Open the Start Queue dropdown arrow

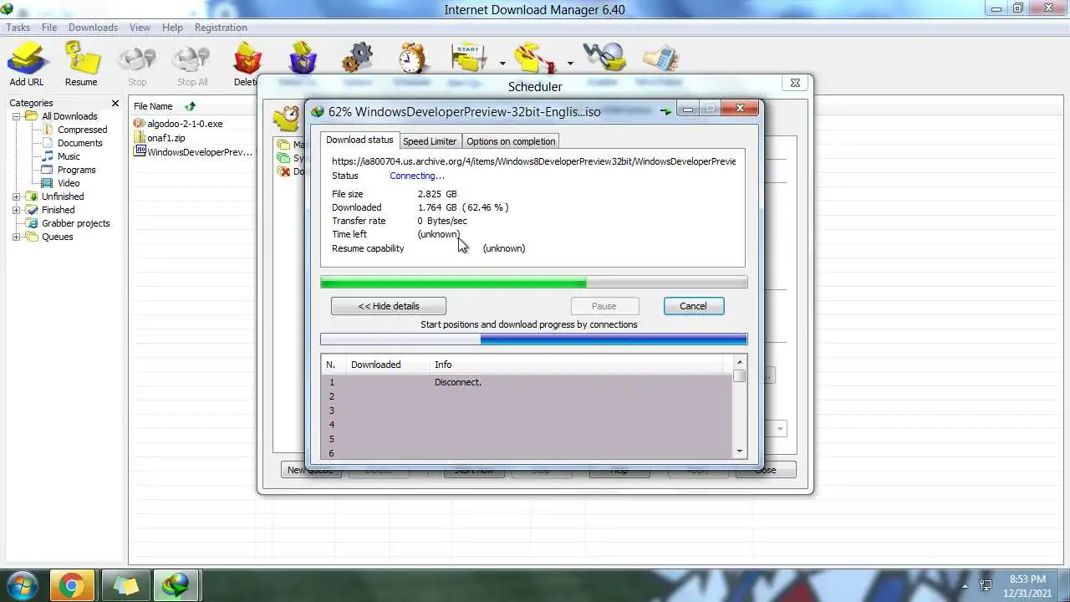pyautogui.click(x=502, y=64)
